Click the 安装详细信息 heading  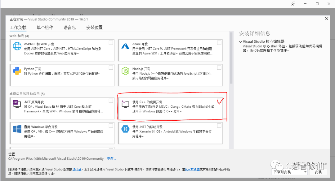pyautogui.click(x=255, y=33)
